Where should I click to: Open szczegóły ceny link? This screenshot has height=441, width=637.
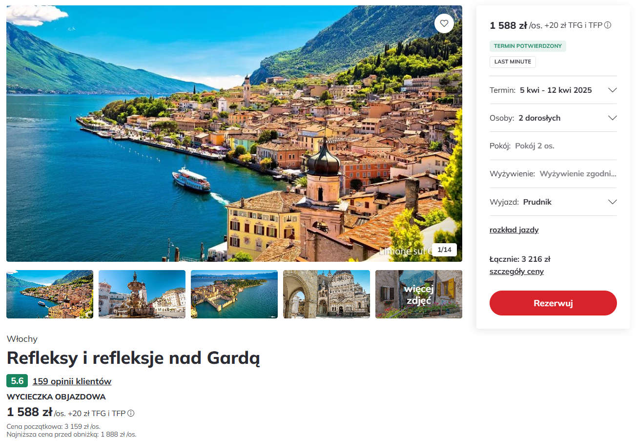[x=516, y=272]
